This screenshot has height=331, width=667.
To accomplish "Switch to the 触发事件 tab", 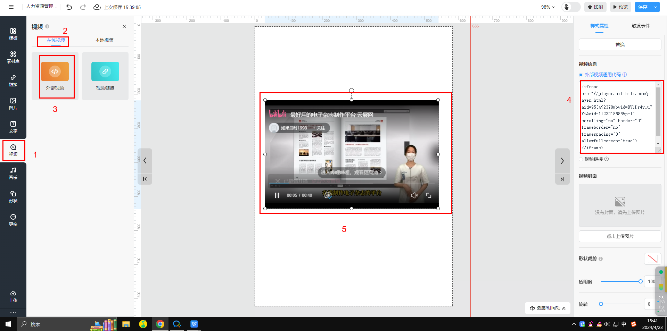I will point(640,26).
